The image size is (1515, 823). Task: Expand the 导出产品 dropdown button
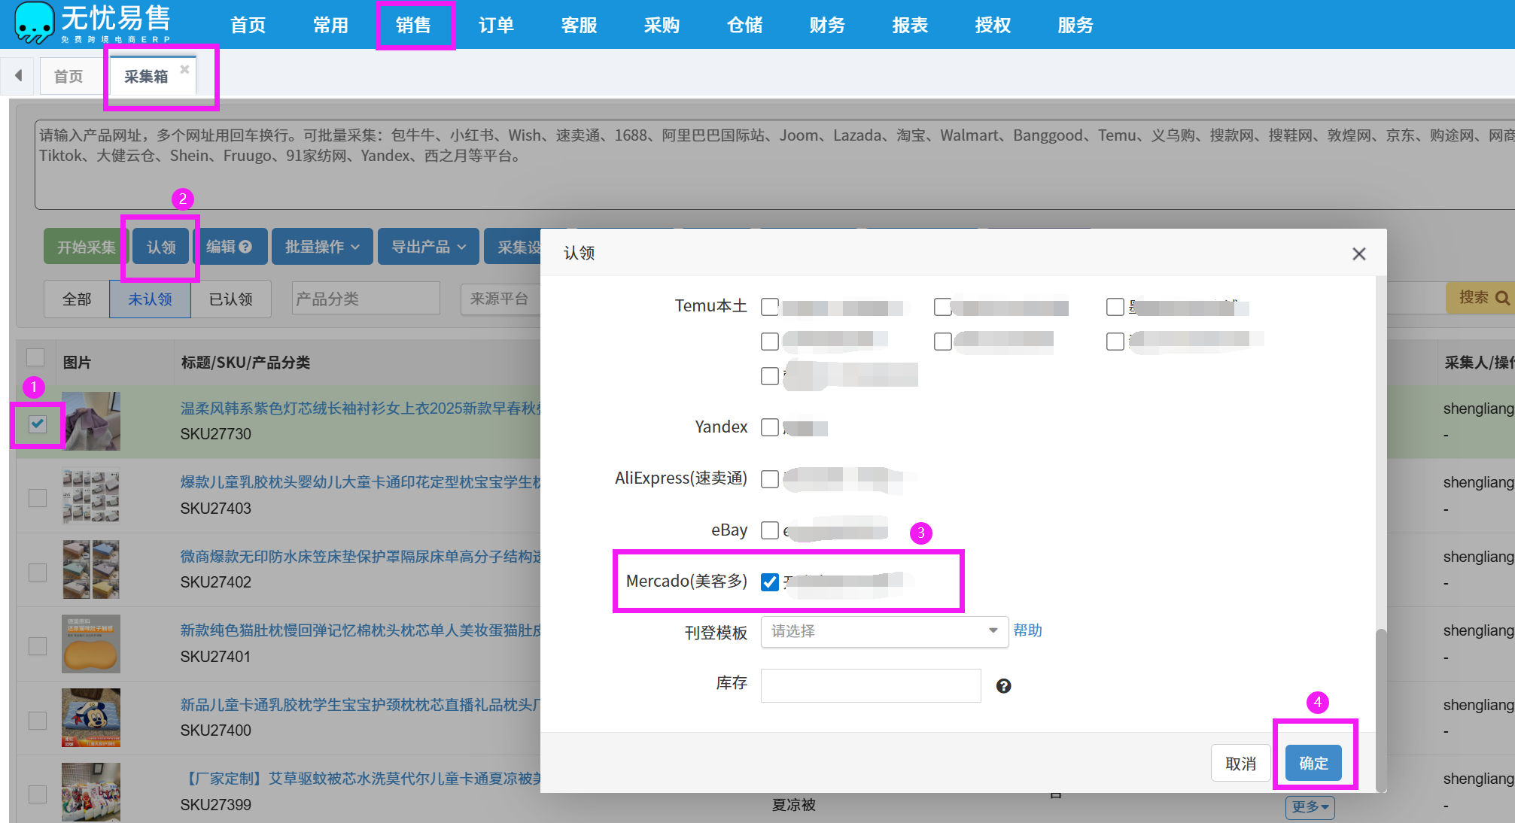click(428, 247)
